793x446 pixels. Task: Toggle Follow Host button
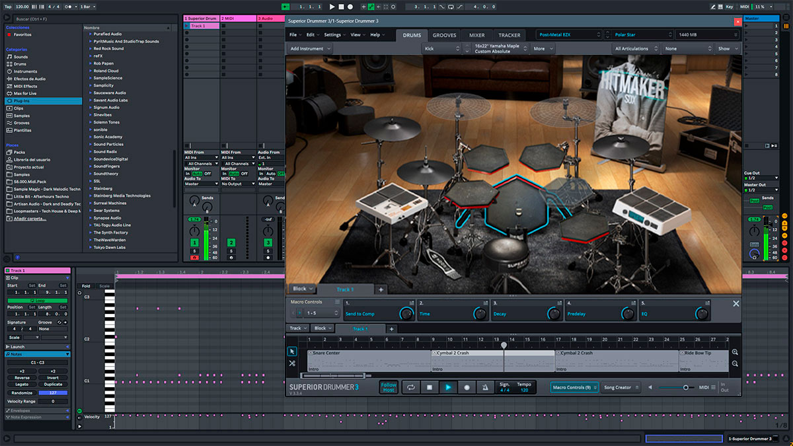[389, 387]
